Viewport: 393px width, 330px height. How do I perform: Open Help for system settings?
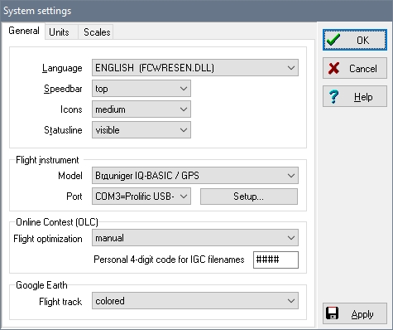pos(355,96)
